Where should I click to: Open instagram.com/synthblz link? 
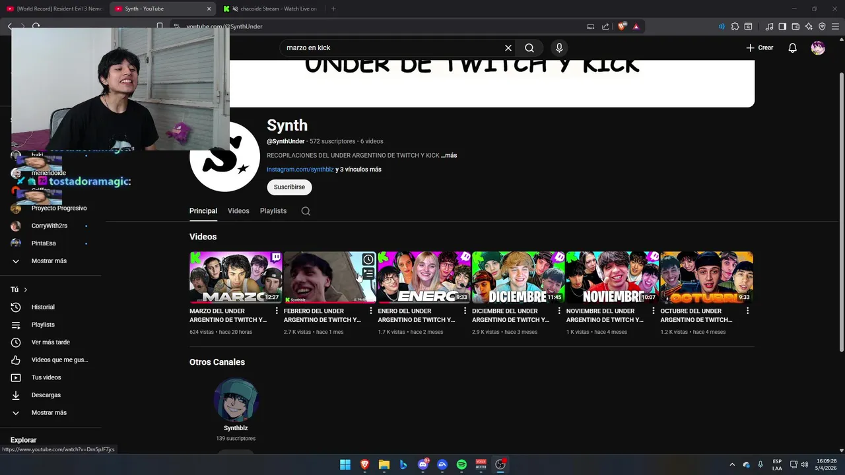(x=300, y=170)
